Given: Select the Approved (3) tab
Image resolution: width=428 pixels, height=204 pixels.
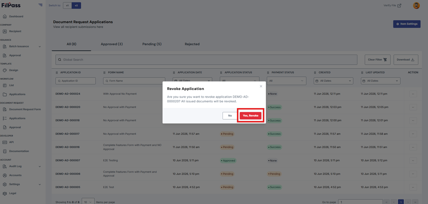Looking at the screenshot, I should [x=112, y=44].
